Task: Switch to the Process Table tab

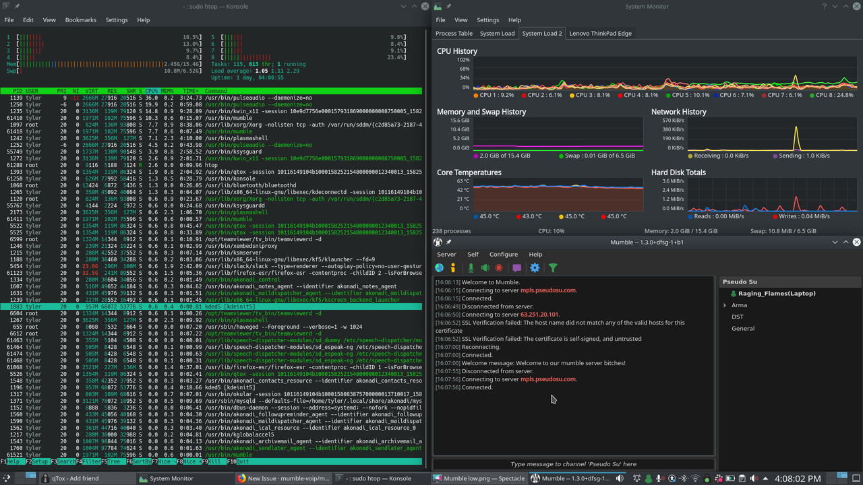Action: pyautogui.click(x=454, y=33)
